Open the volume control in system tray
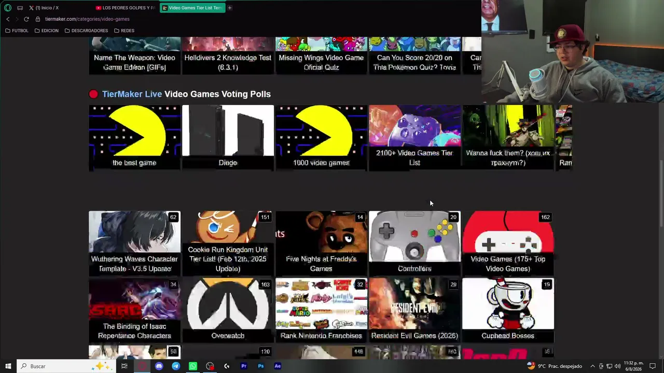Screen dimensions: 664x373 pyautogui.click(x=617, y=366)
